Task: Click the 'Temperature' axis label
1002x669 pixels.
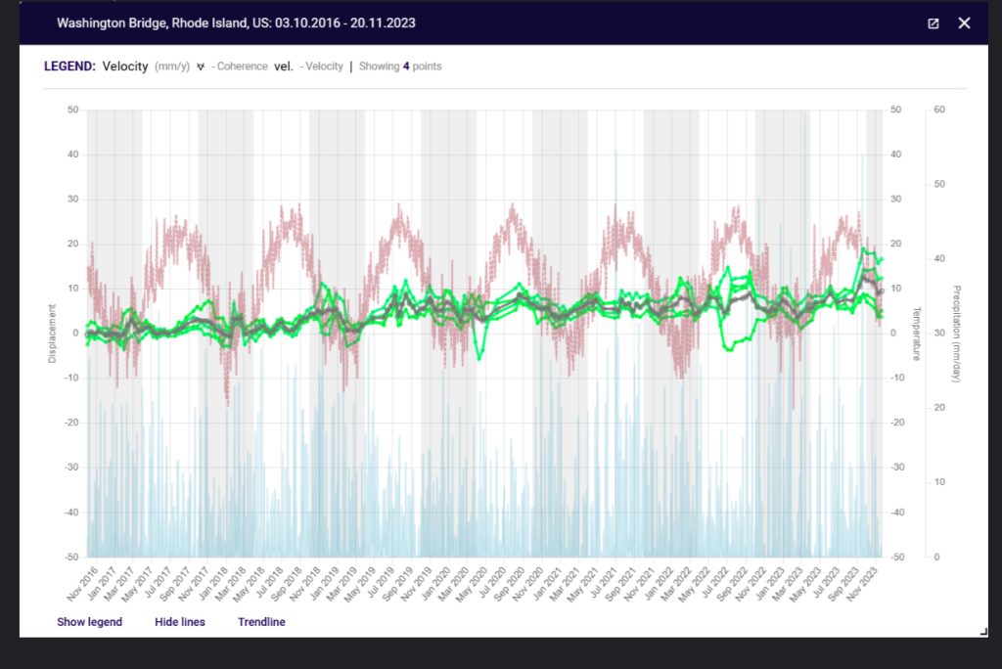Action: coord(916,334)
